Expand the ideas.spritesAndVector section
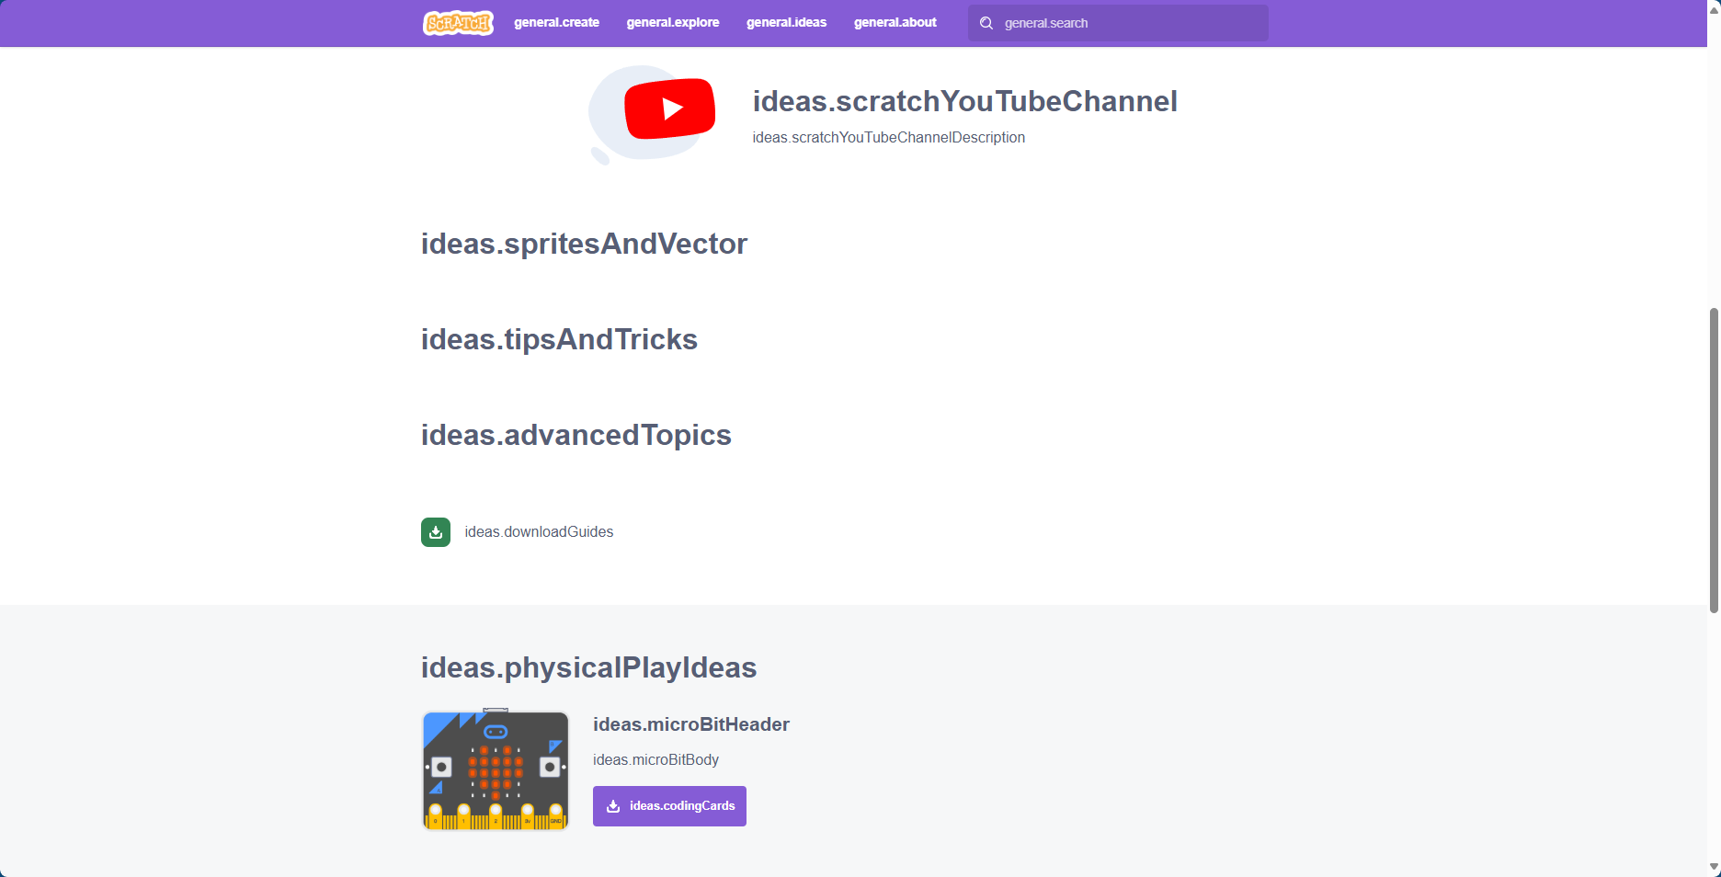 [584, 244]
